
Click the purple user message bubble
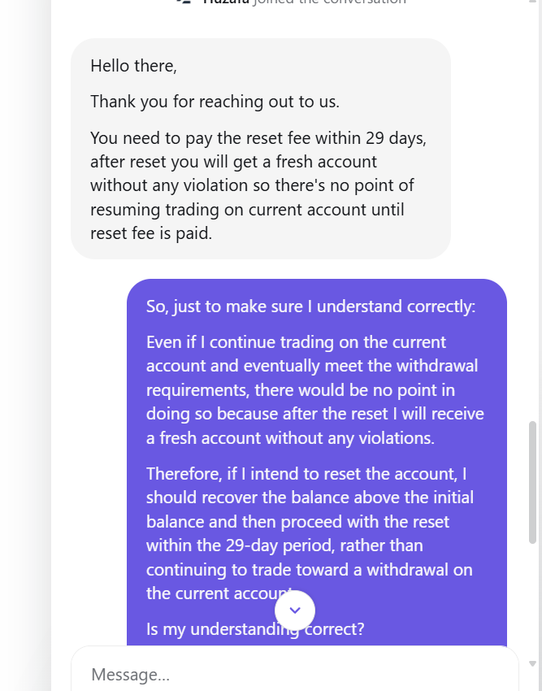coord(317,462)
